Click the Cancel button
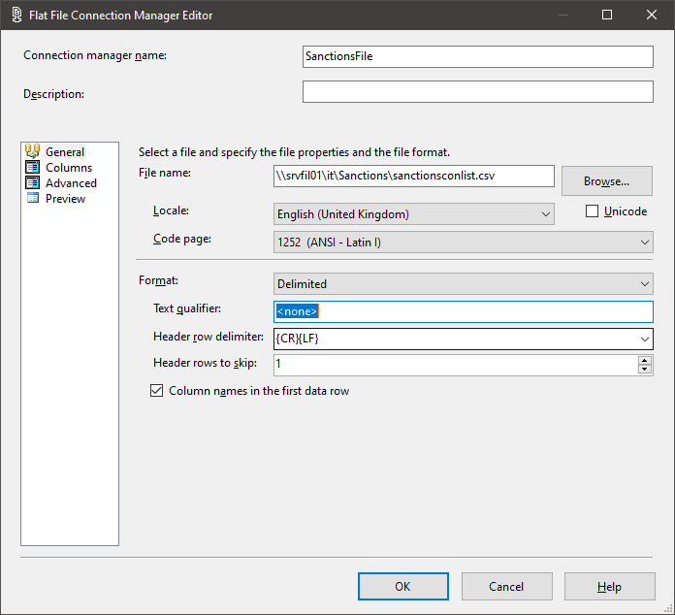Image resolution: width=675 pixels, height=615 pixels. [506, 586]
